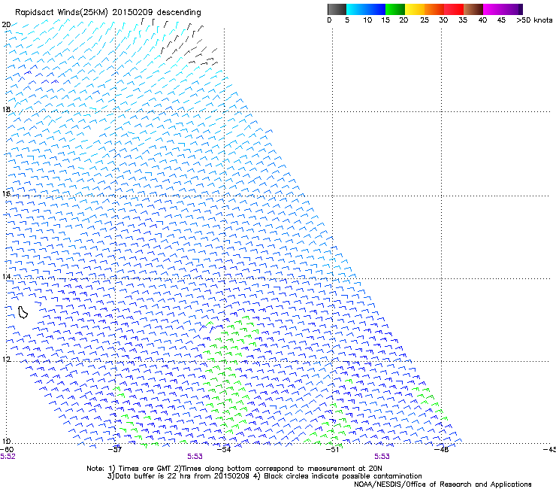
Task: Click the '45' label under the color bar
Action: (501, 20)
